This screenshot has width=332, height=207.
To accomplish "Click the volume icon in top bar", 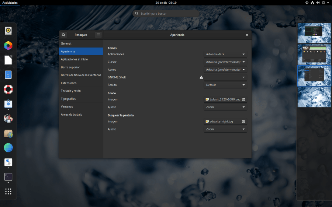I will [318, 3].
